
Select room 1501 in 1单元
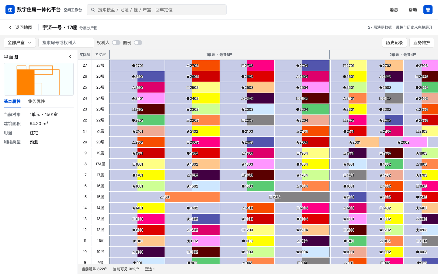pos(165,197)
